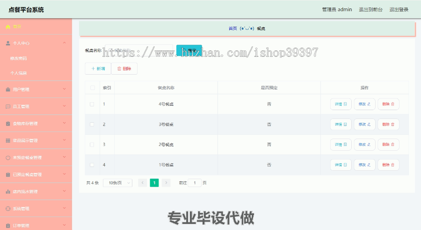Open 修改密码 in sidebar

coord(19,58)
